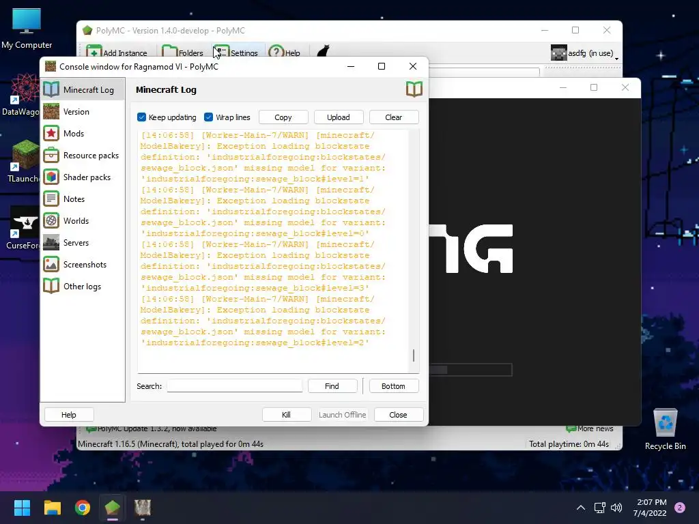Open the Minecraft Log page in sidebar
This screenshot has width=699, height=524.
(x=83, y=89)
